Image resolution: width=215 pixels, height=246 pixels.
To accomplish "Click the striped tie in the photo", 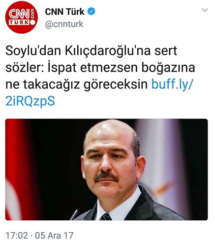I will pyautogui.click(x=106, y=217).
